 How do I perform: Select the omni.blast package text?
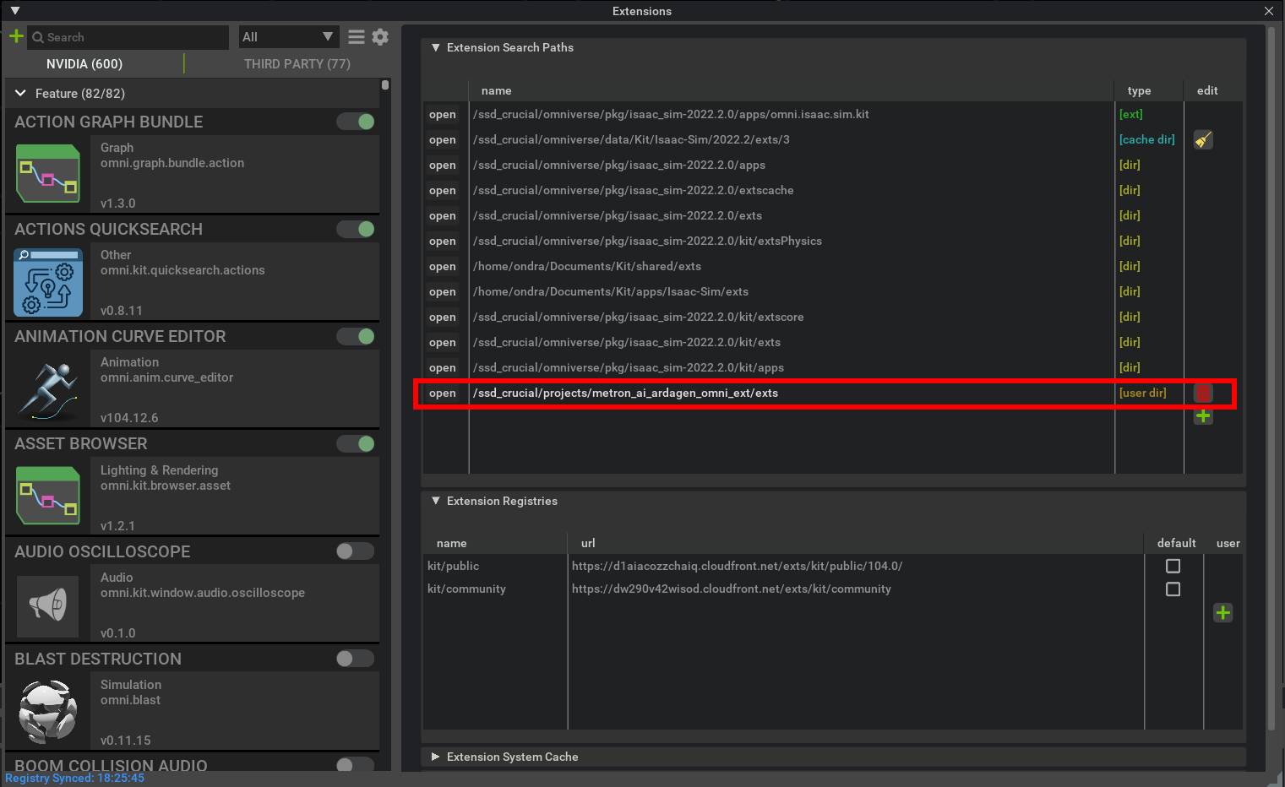(130, 700)
